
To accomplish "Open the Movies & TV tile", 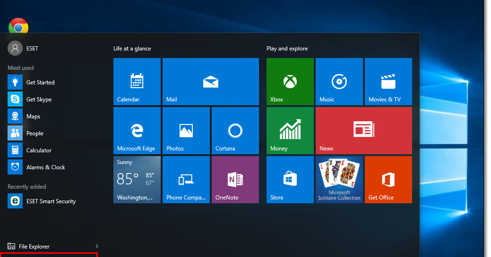I will tap(388, 81).
